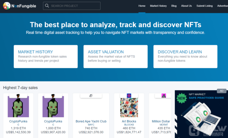Open the ASSET VALUATION card

pyautogui.click(x=116, y=56)
